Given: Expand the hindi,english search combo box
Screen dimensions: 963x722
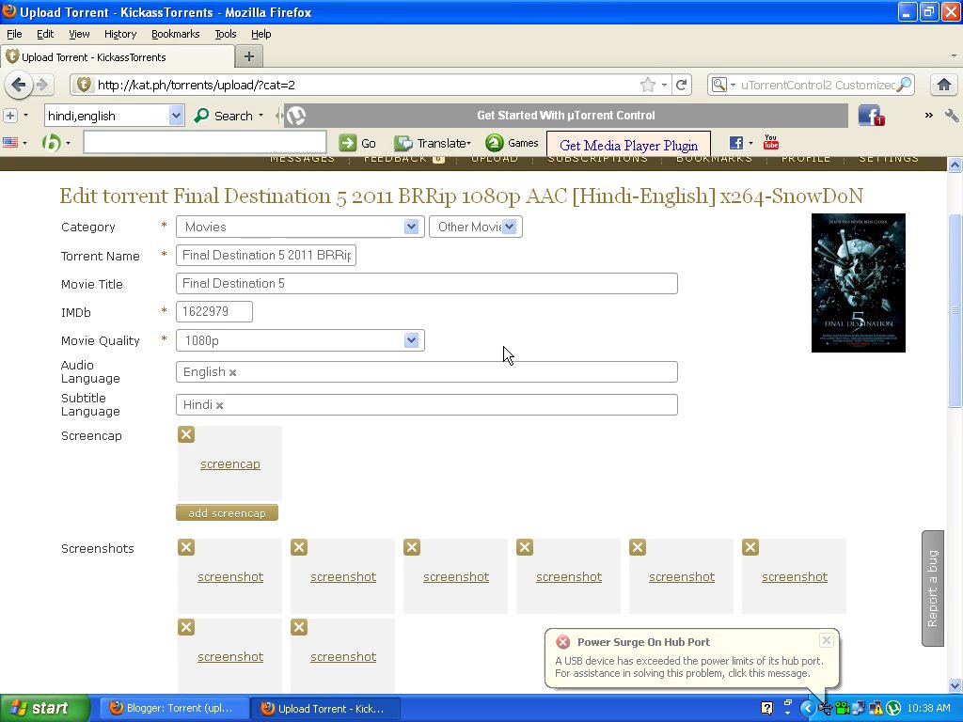Looking at the screenshot, I should click(x=176, y=116).
